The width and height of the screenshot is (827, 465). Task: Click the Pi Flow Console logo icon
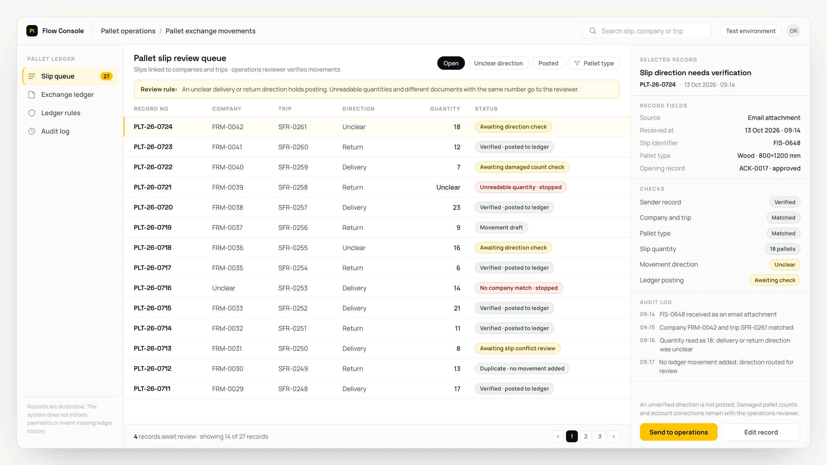pos(32,31)
